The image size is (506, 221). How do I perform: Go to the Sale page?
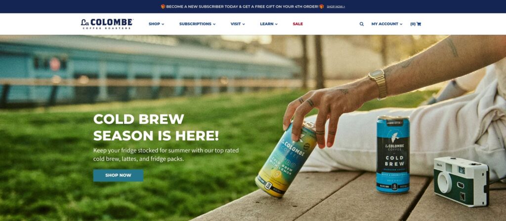point(297,24)
